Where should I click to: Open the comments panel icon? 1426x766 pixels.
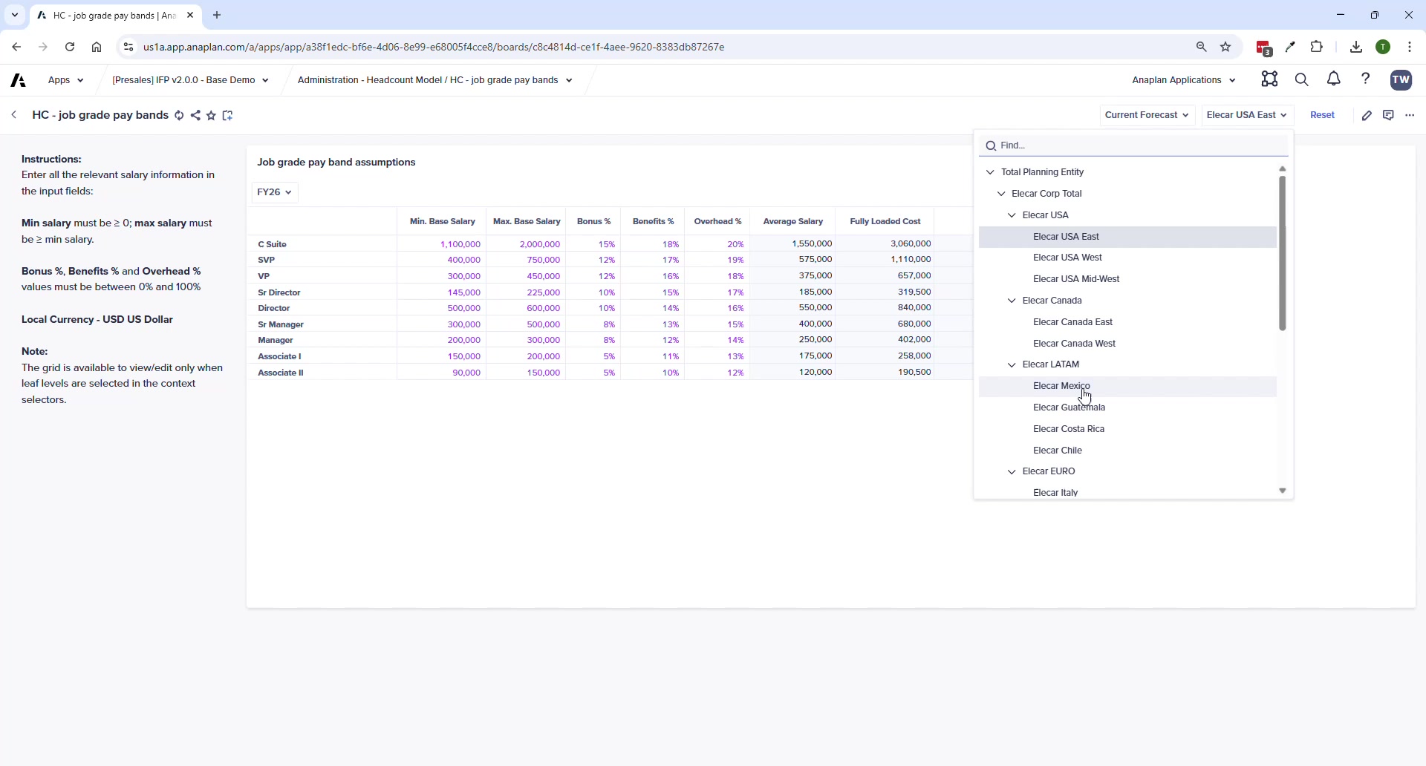(1389, 115)
